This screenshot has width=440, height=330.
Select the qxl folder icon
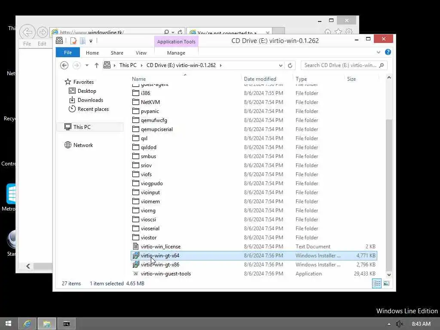click(x=135, y=138)
